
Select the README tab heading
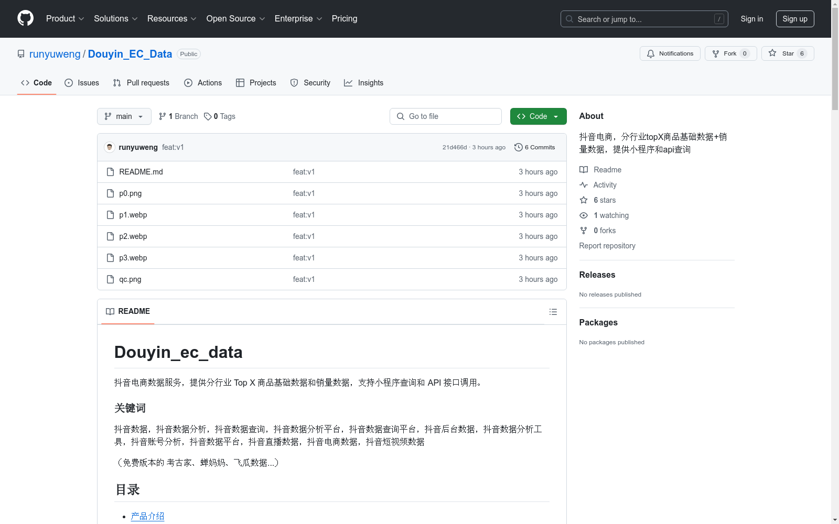[128, 311]
